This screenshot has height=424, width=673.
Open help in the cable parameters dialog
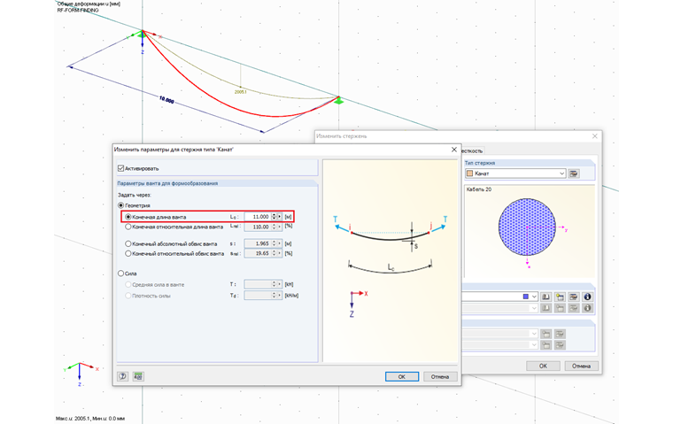[123, 376]
